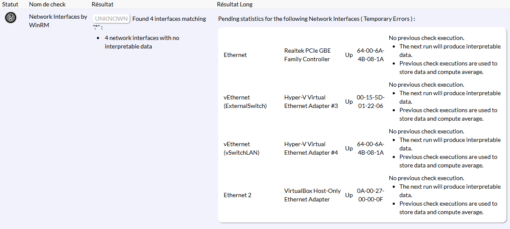
Task: Click MAC address 0A-00-27-00-00-0F
Action: 370,195
